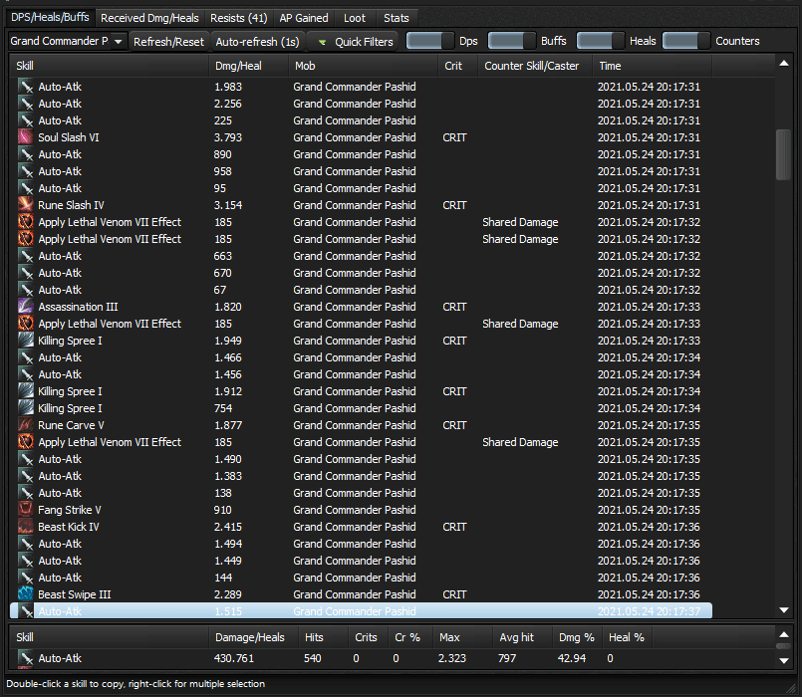Select the Fang Strike V skill icon

tap(26, 510)
